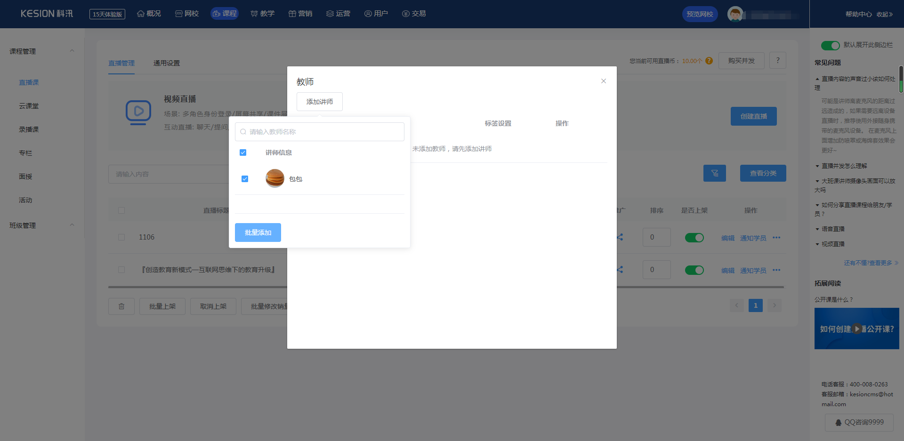The height and width of the screenshot is (441, 904).
Task: Toggle the 默认展开此侧边栏 switch
Action: 830,45
